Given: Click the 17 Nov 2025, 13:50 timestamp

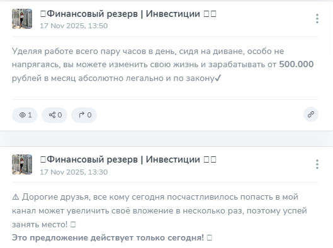Looking at the screenshot, I should (x=74, y=26).
